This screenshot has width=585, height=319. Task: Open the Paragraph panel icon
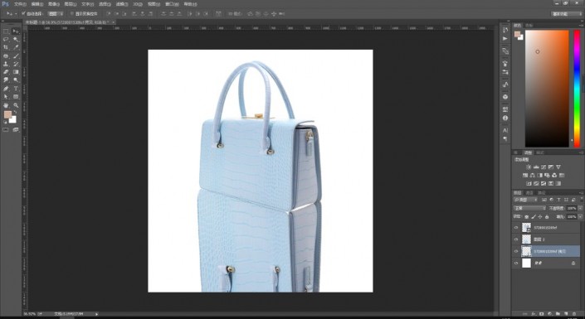coord(505,138)
